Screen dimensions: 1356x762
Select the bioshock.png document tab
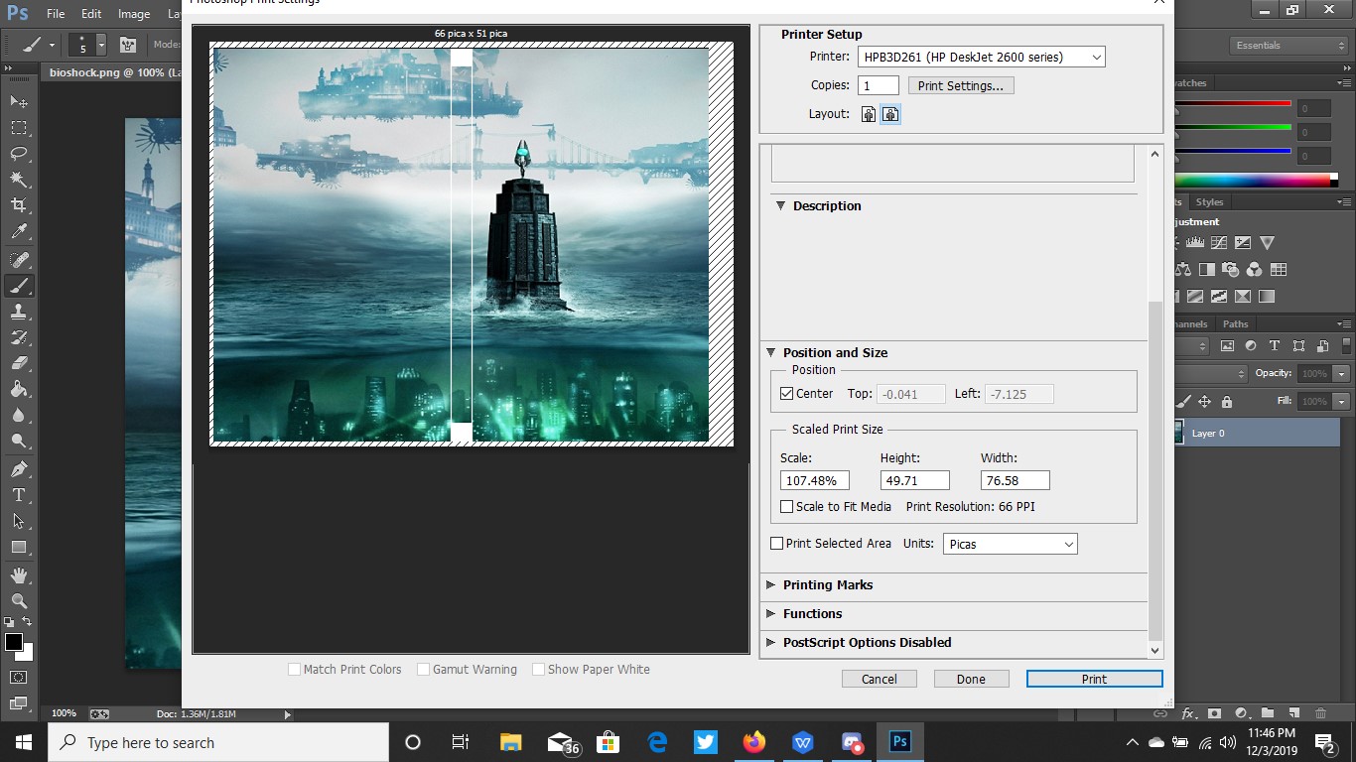point(113,72)
